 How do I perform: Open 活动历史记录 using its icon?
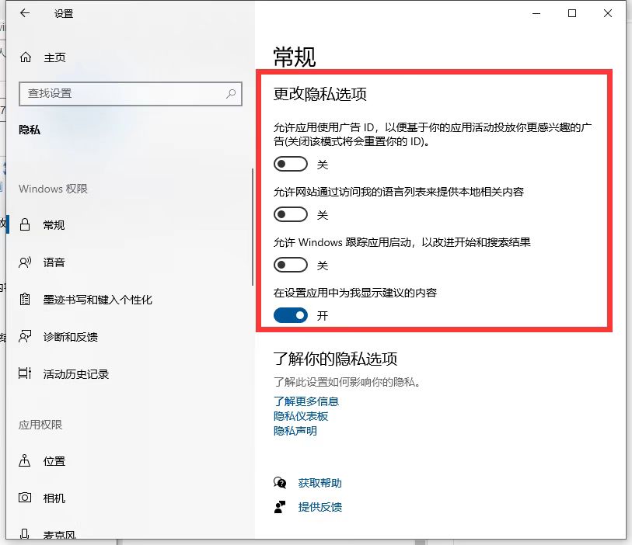pos(24,374)
